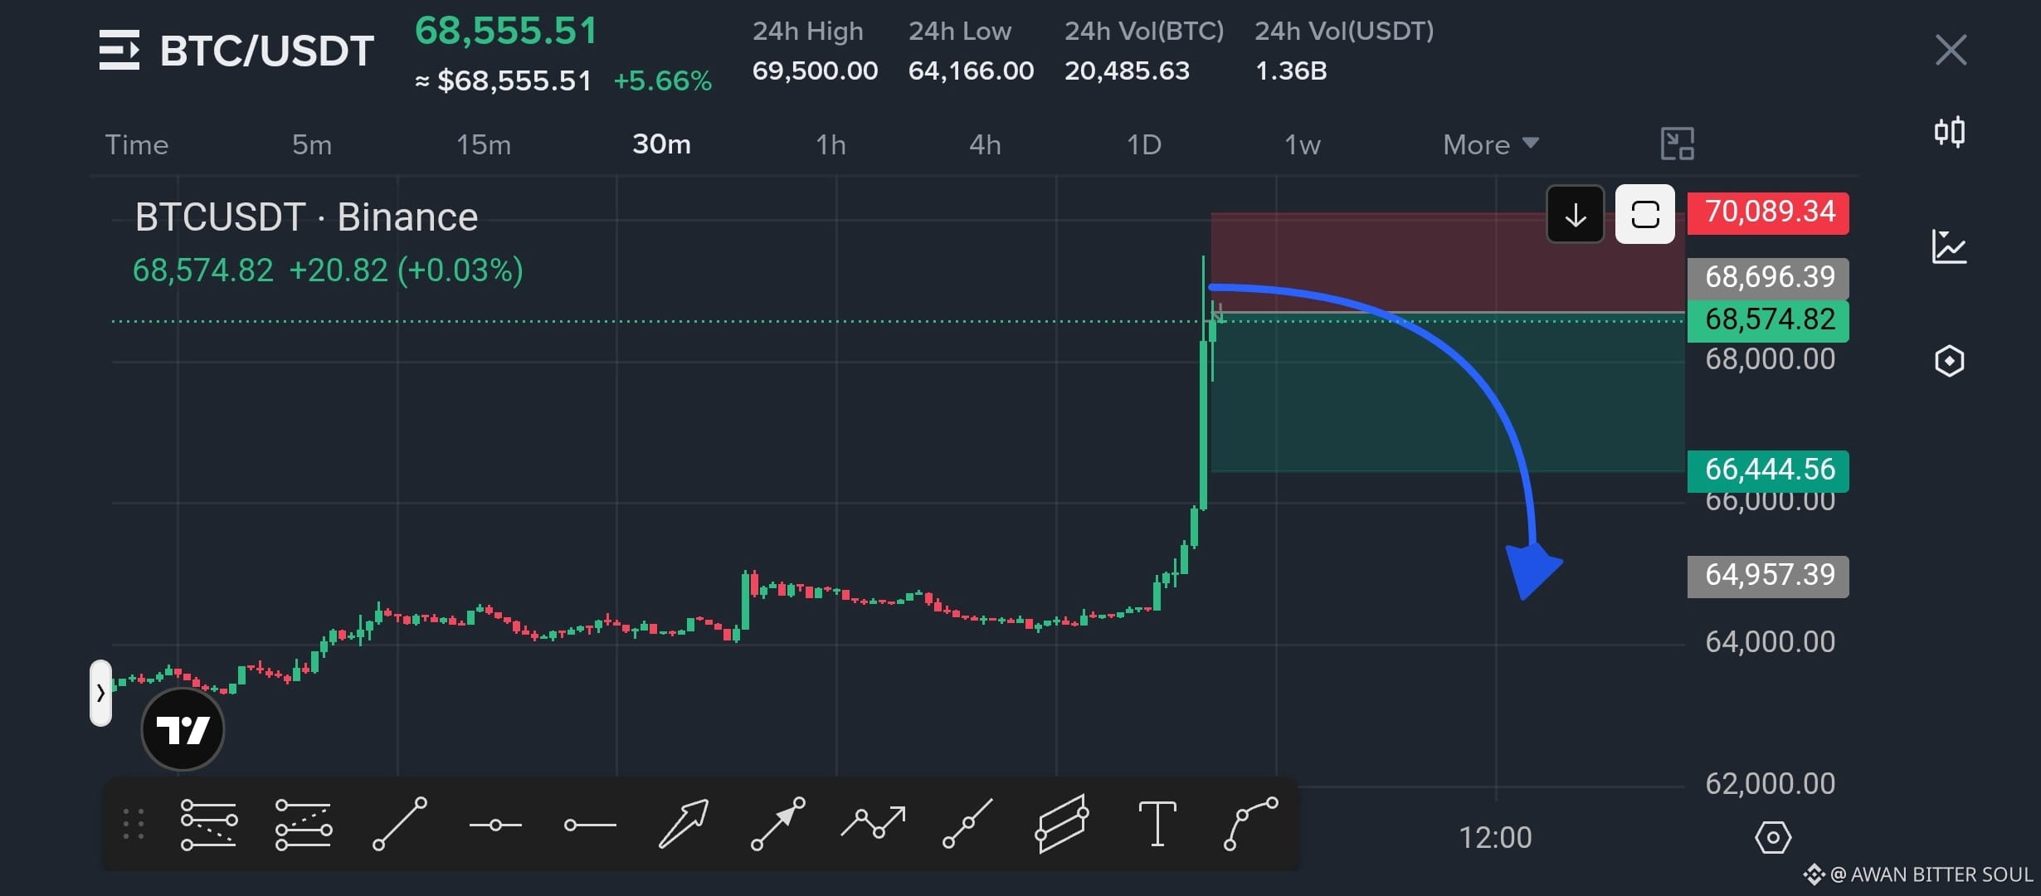Click the chart layout icon beside More
The image size is (2041, 896).
(x=1677, y=144)
